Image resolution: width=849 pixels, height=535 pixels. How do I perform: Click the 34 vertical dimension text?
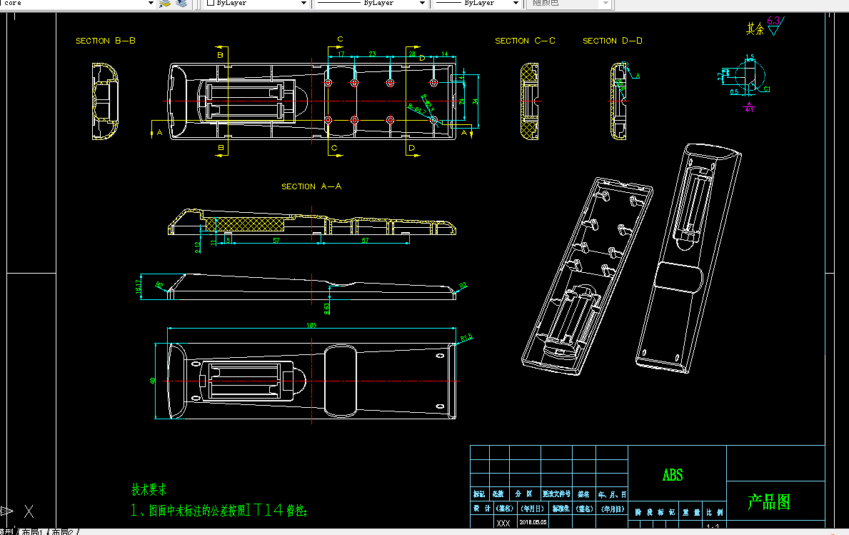[x=476, y=101]
